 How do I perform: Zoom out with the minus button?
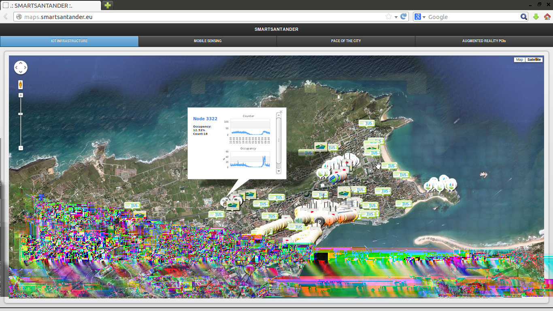[21, 148]
